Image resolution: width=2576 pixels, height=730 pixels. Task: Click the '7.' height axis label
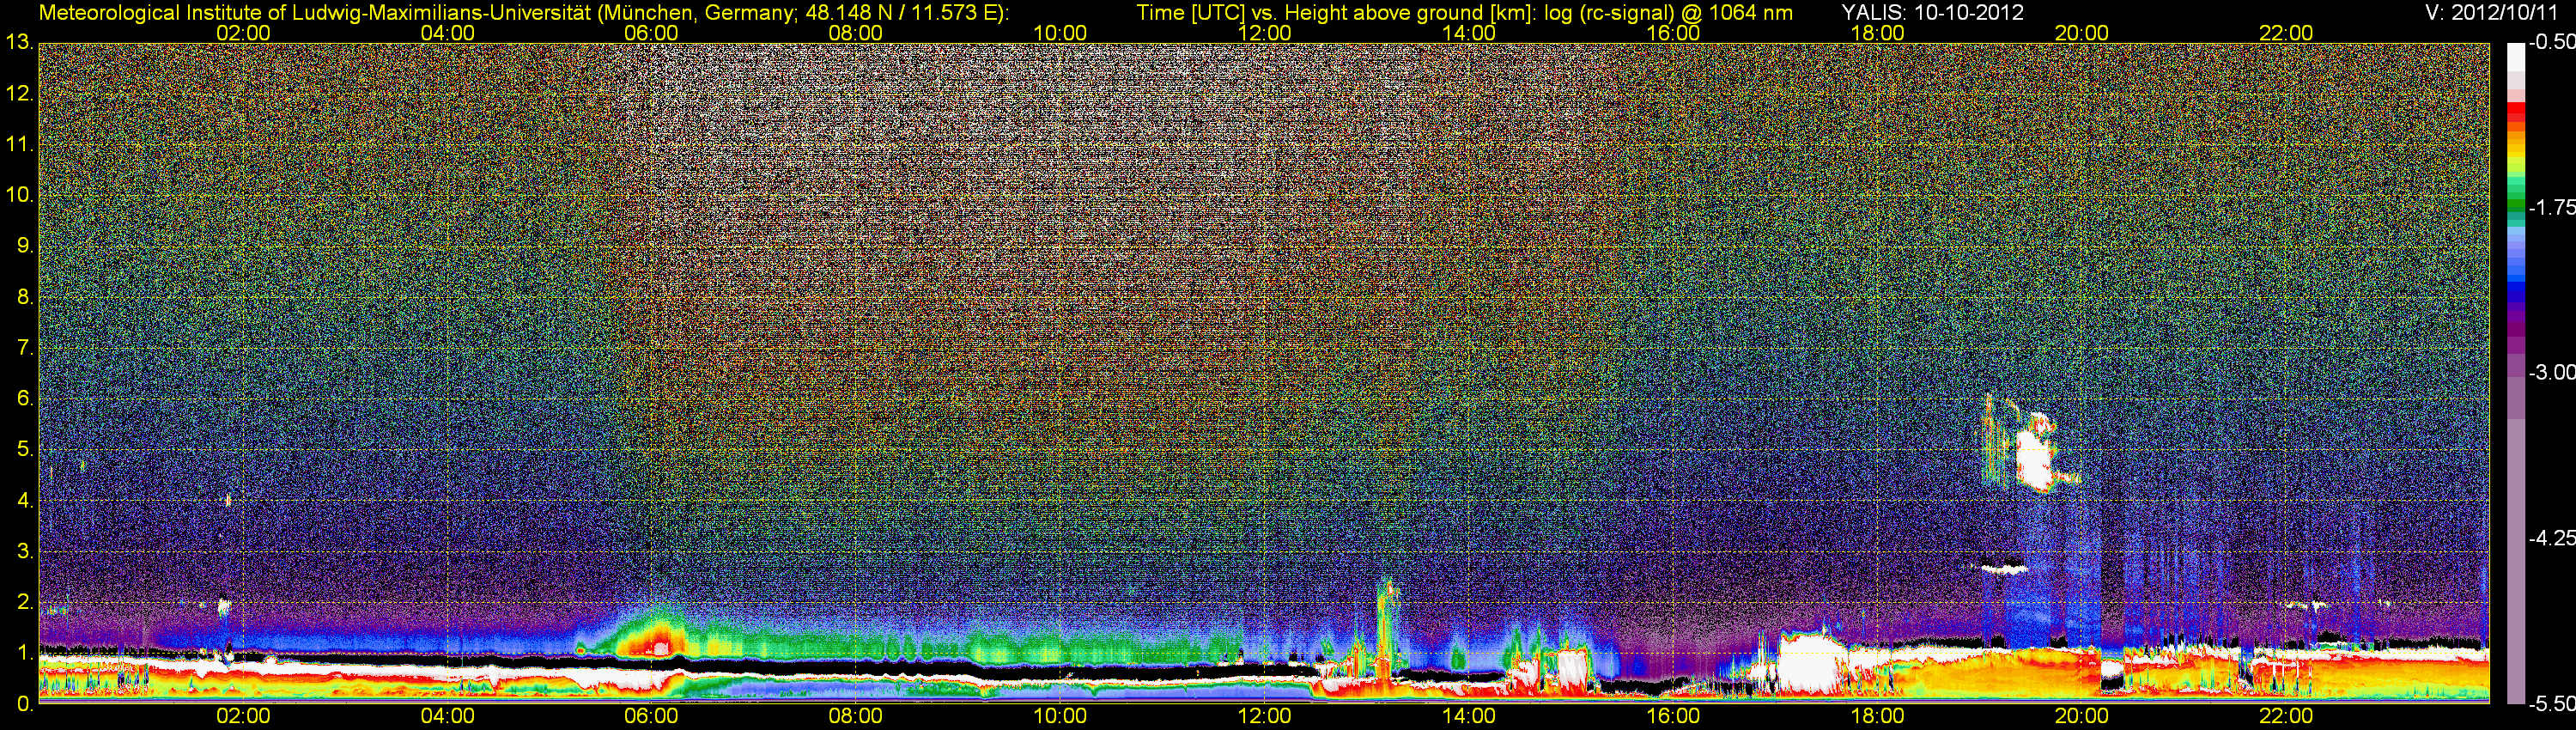pos(24,348)
